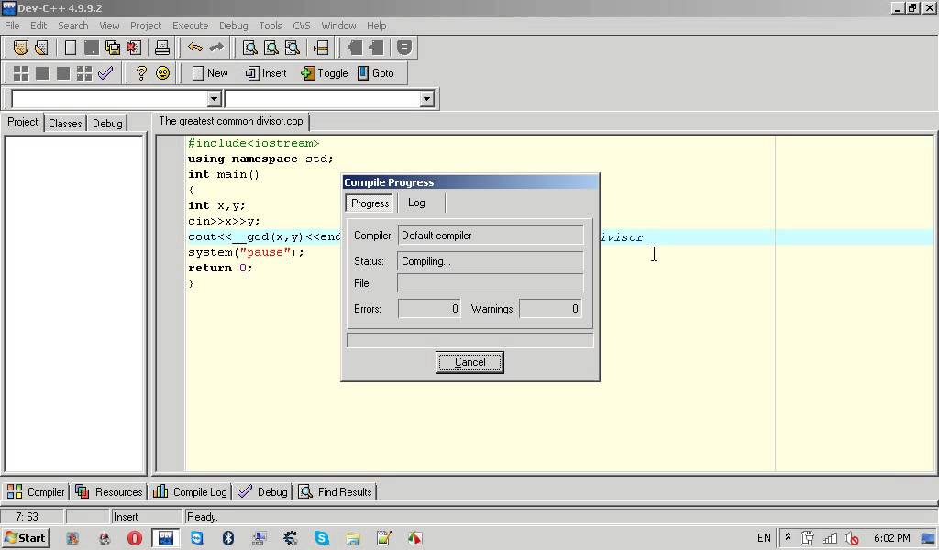Click the Status field showing Compiling...
Image resolution: width=939 pixels, height=550 pixels.
click(491, 261)
